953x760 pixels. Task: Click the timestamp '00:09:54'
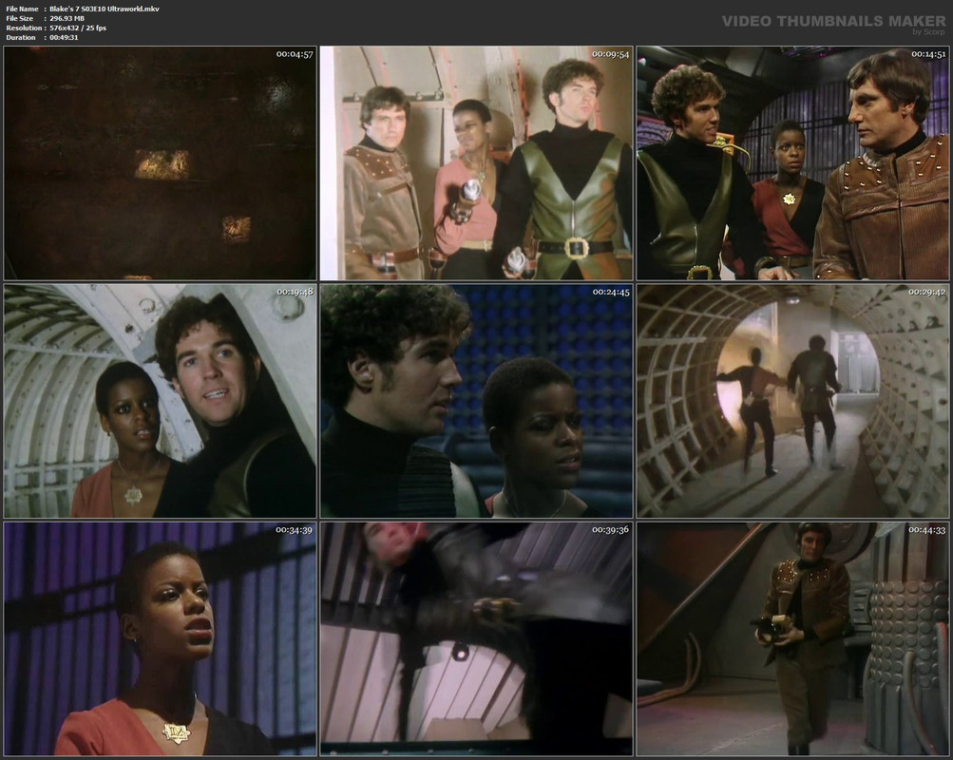(611, 54)
